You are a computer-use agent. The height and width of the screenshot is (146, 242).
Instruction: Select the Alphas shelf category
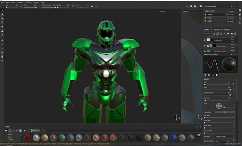10,137
